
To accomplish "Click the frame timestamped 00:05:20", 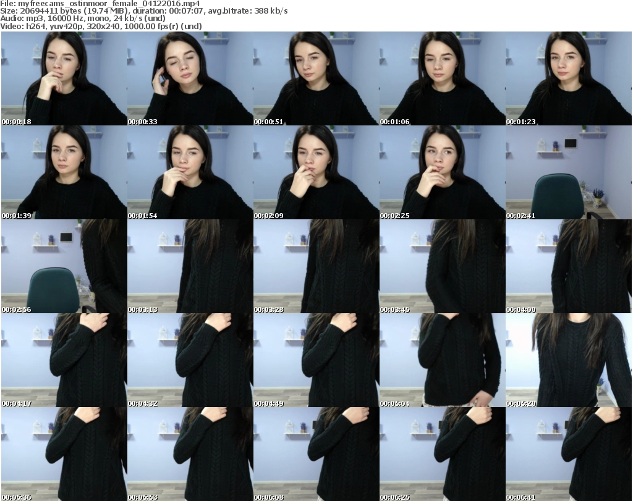I will click(568, 360).
